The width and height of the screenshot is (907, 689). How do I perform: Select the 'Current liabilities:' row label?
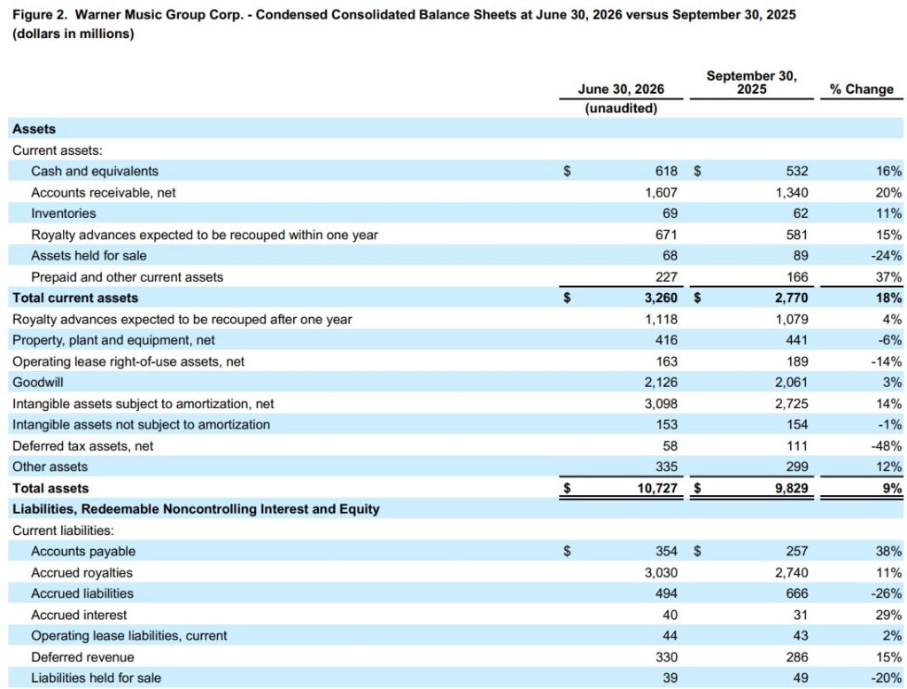tap(63, 530)
